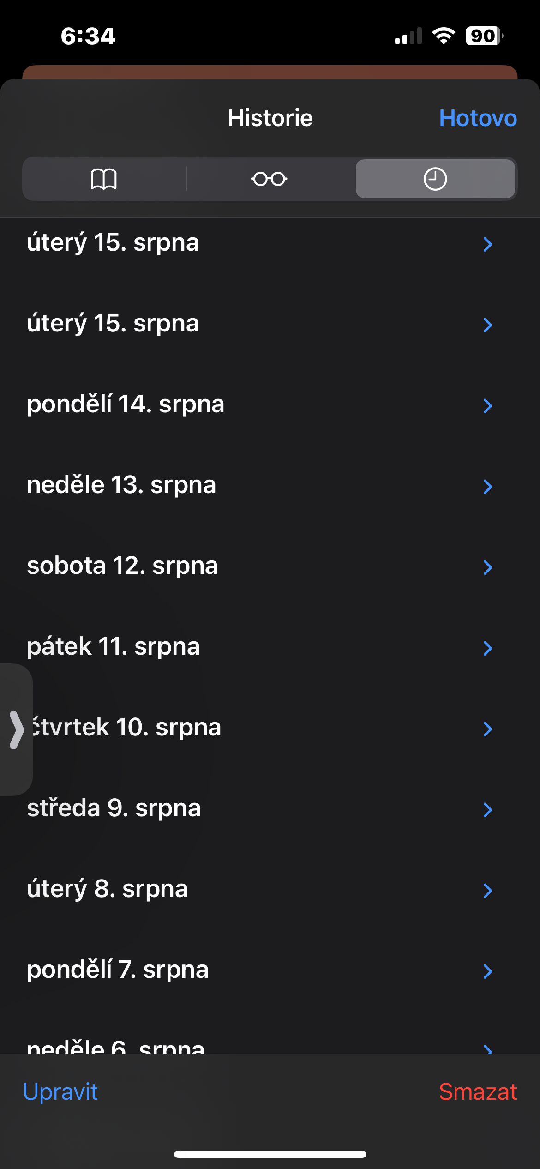Switch to Reading List glasses icon

click(269, 179)
